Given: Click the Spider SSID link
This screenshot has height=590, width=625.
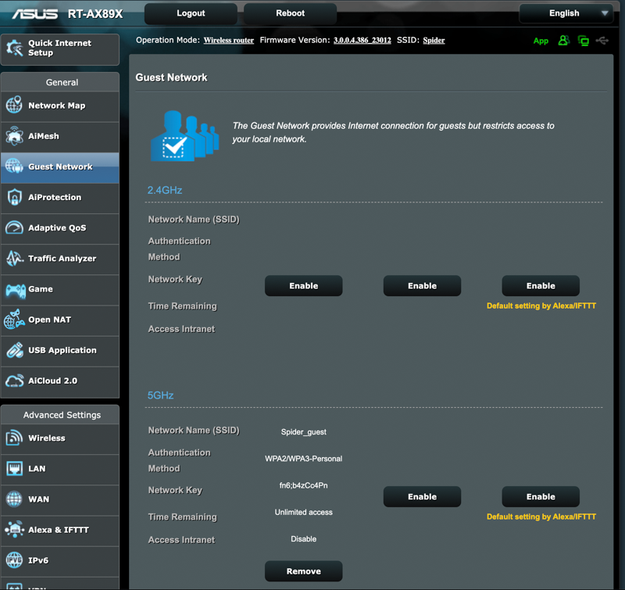Looking at the screenshot, I should 434,41.
